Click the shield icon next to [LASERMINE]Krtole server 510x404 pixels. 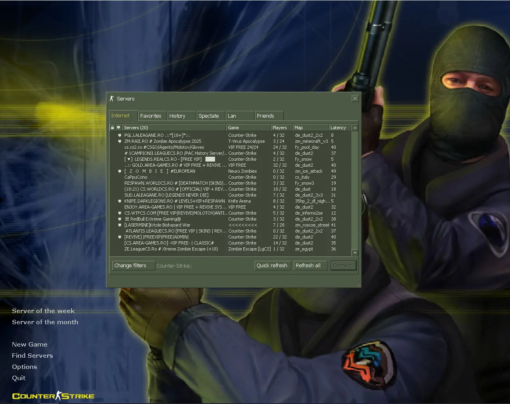pos(120,225)
